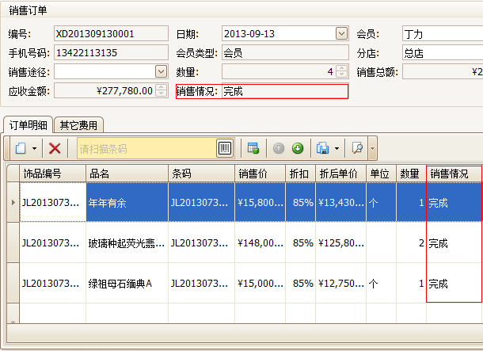This screenshot has width=483, height=351.
Task: Click the 会员 field showing 丁力
Action: (443, 33)
